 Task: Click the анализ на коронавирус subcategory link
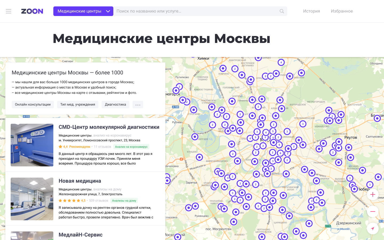point(112,135)
